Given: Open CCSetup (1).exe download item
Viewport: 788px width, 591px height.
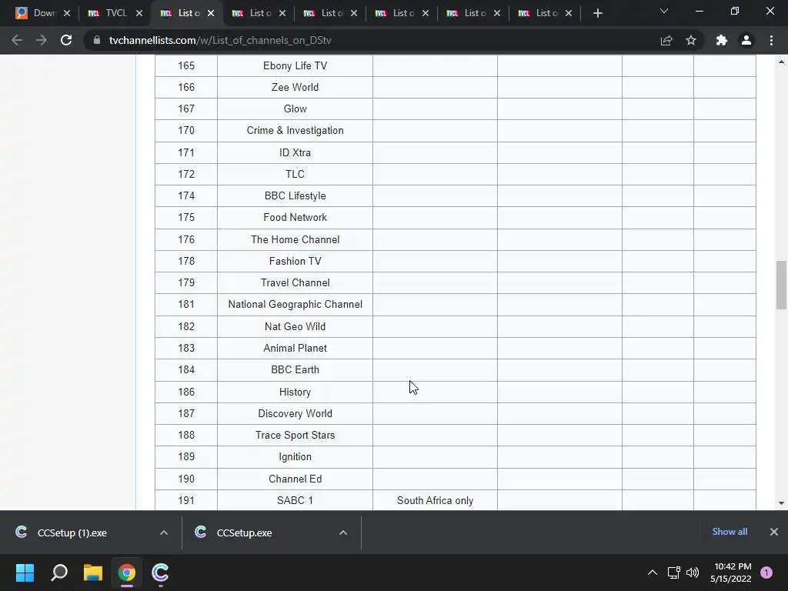Looking at the screenshot, I should click(x=72, y=533).
